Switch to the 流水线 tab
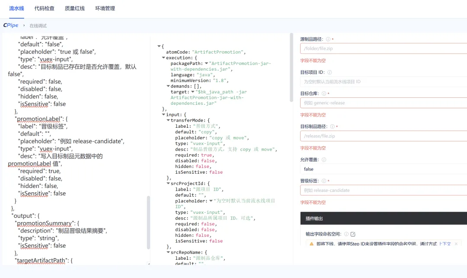The width and height of the screenshot is (467, 278). pyautogui.click(x=16, y=8)
